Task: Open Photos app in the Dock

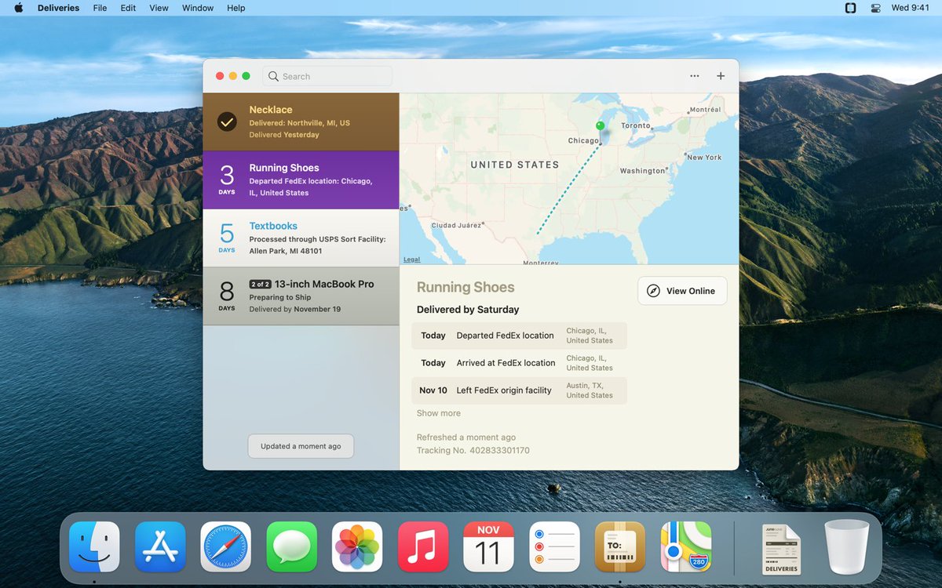Action: pyautogui.click(x=357, y=546)
